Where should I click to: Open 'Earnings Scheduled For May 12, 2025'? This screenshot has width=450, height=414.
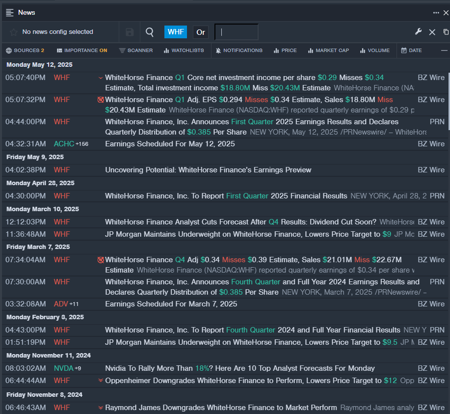click(x=170, y=144)
